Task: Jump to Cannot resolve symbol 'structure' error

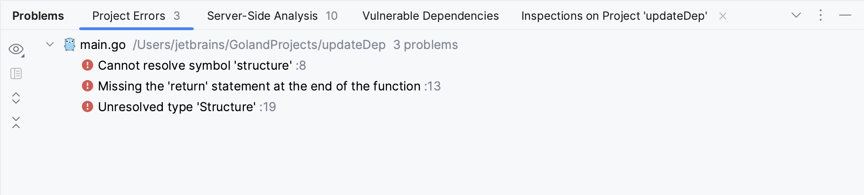Action: coord(195,65)
